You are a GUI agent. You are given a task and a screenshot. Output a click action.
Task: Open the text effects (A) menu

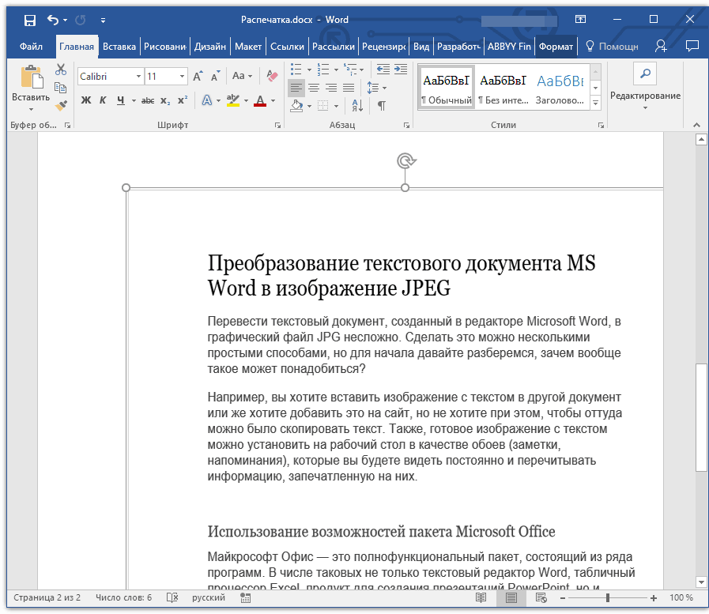[206, 100]
